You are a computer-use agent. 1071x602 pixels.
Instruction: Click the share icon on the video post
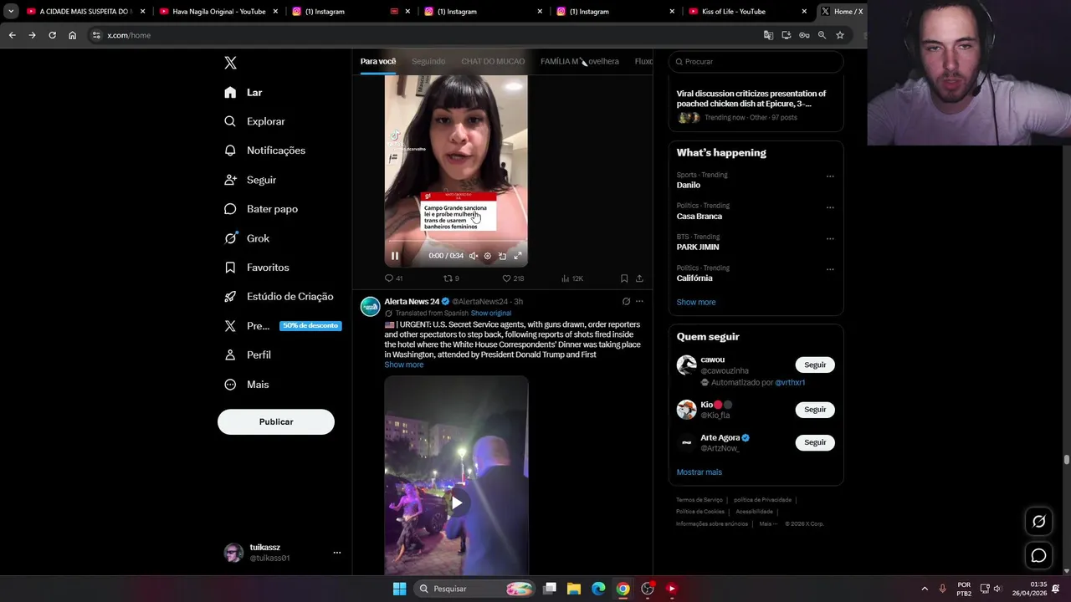(x=639, y=278)
